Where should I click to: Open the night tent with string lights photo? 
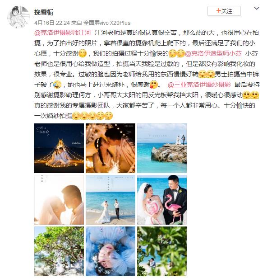click(59, 148)
